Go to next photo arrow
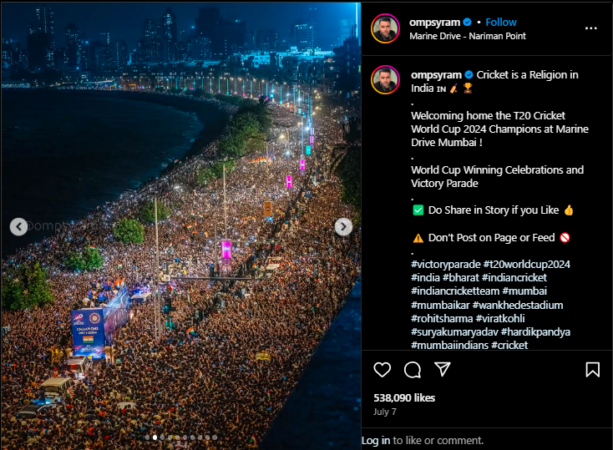613x450 pixels. [343, 227]
